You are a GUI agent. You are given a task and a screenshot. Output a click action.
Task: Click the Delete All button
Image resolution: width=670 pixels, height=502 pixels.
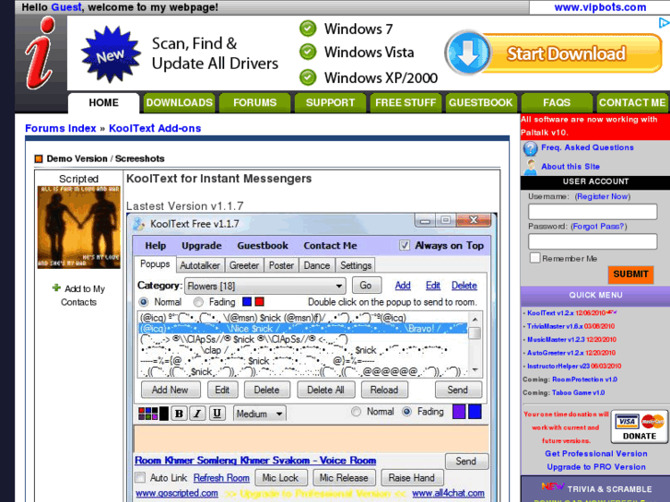pyautogui.click(x=325, y=390)
